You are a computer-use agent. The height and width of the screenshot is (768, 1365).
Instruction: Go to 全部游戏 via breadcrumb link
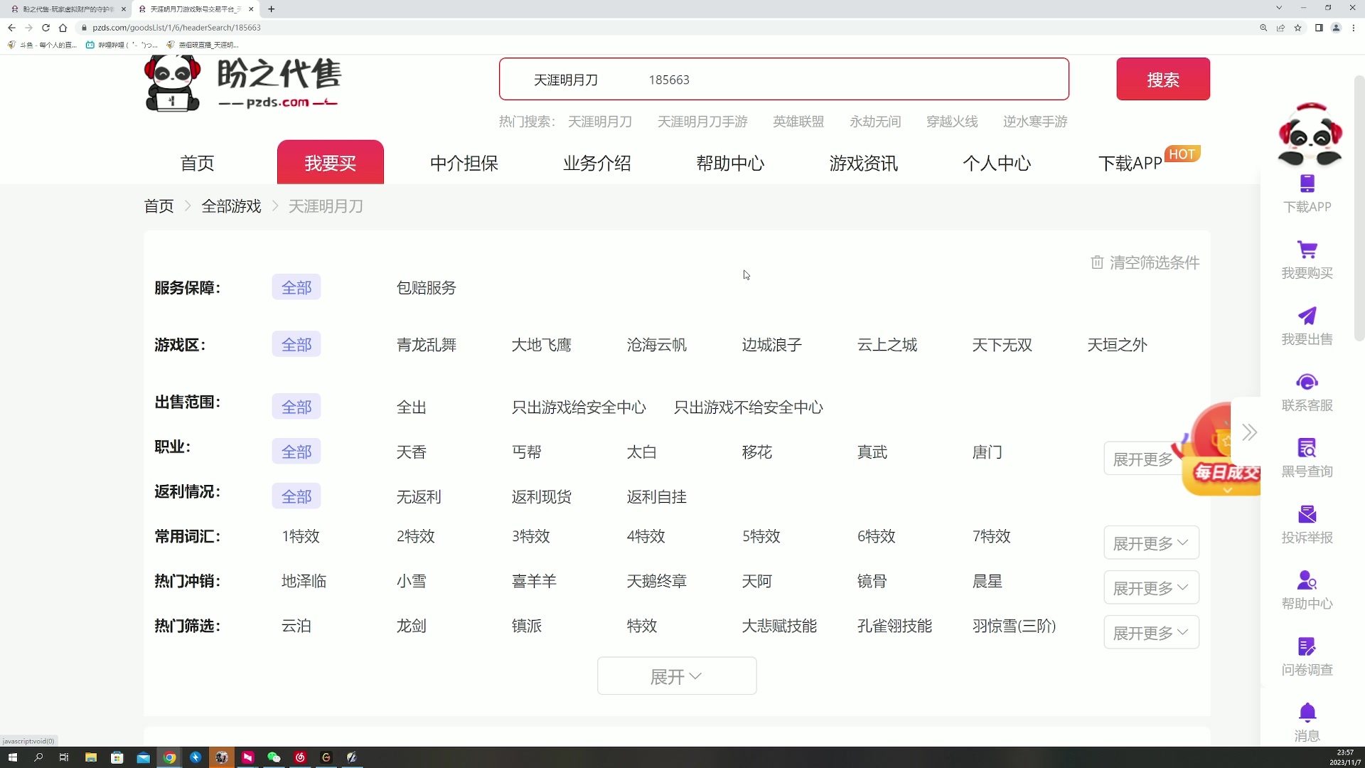[x=231, y=206]
